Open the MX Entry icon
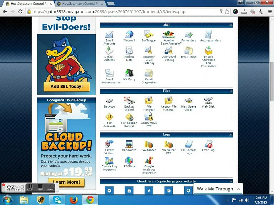 coord(129,75)
